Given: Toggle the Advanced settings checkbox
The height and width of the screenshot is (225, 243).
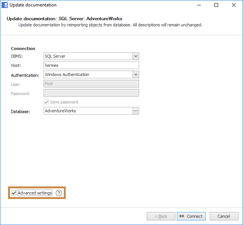Looking at the screenshot, I should (14, 193).
